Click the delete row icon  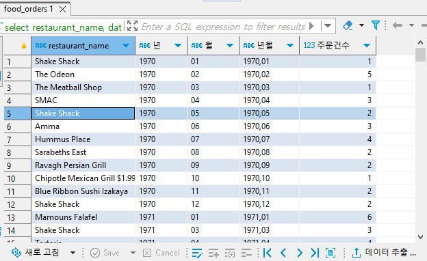click(246, 253)
